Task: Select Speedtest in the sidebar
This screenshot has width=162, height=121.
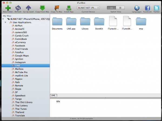Action: tap(26, 96)
